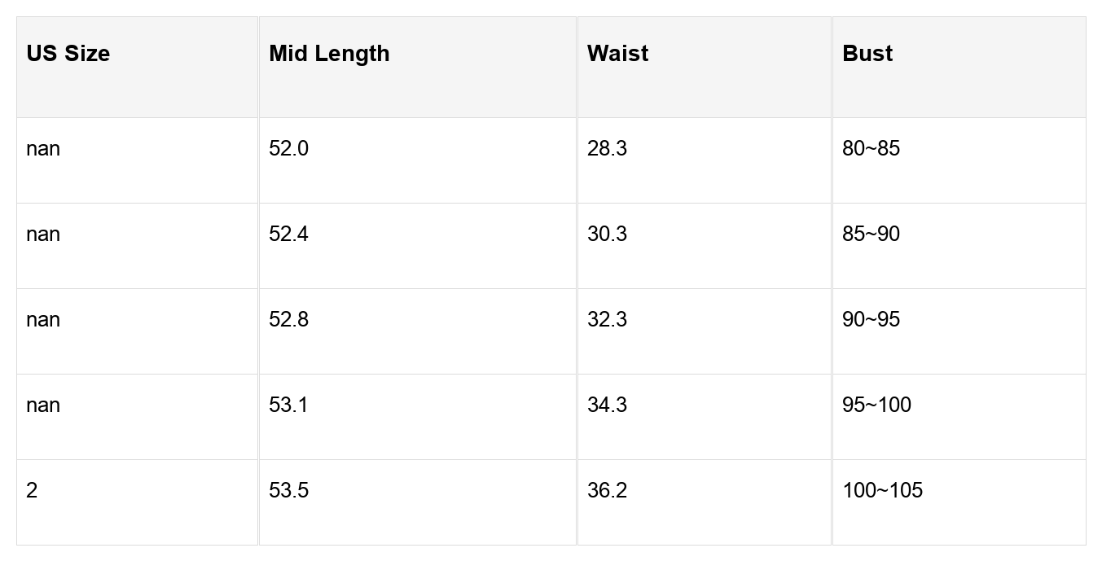Click the Mid Length value 52.4

288,234
